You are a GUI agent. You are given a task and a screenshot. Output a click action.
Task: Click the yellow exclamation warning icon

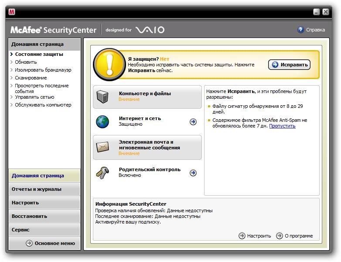click(109, 65)
